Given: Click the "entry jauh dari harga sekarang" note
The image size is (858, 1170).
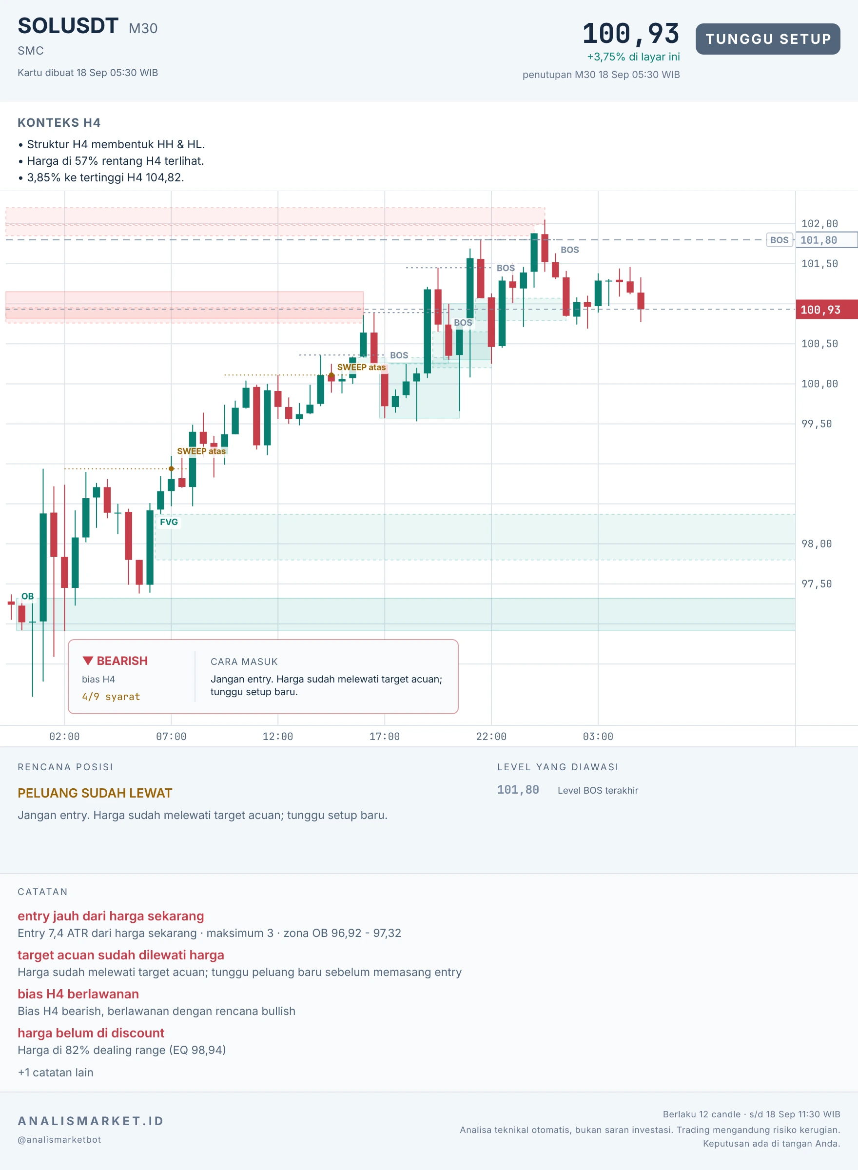Looking at the screenshot, I should (x=111, y=916).
